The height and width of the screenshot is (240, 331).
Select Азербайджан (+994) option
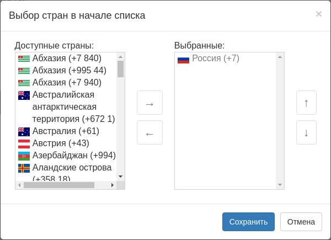click(74, 155)
